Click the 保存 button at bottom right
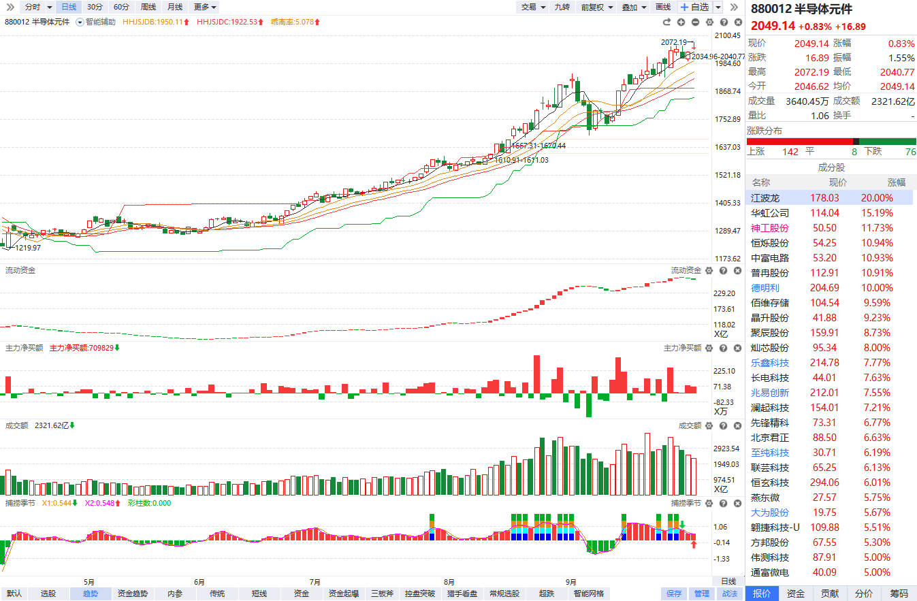 pos(673,594)
